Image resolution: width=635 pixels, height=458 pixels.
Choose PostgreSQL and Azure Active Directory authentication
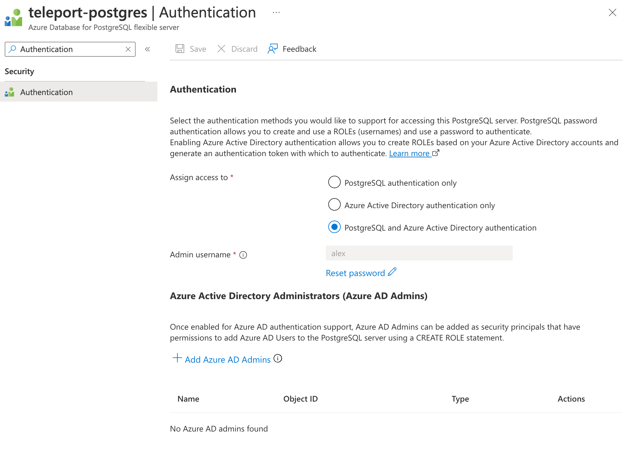(334, 227)
